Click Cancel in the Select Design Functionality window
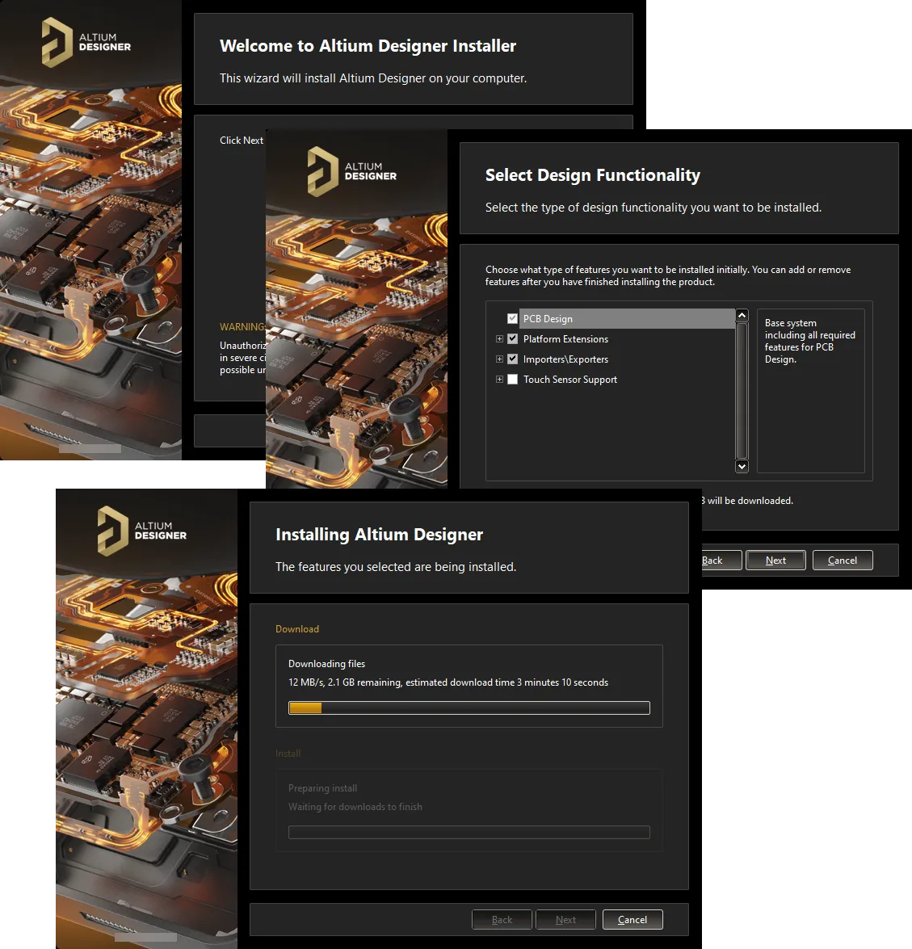 coord(843,561)
